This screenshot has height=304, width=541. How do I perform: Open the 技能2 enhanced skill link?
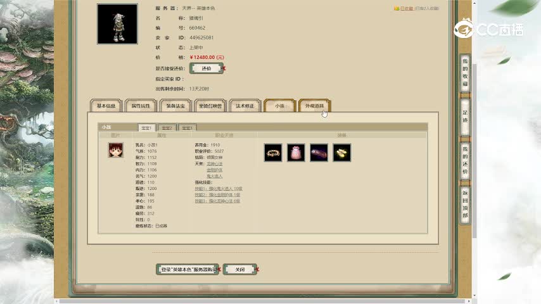[217, 195]
